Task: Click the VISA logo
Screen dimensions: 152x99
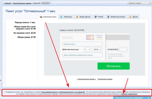Action: 99,37
